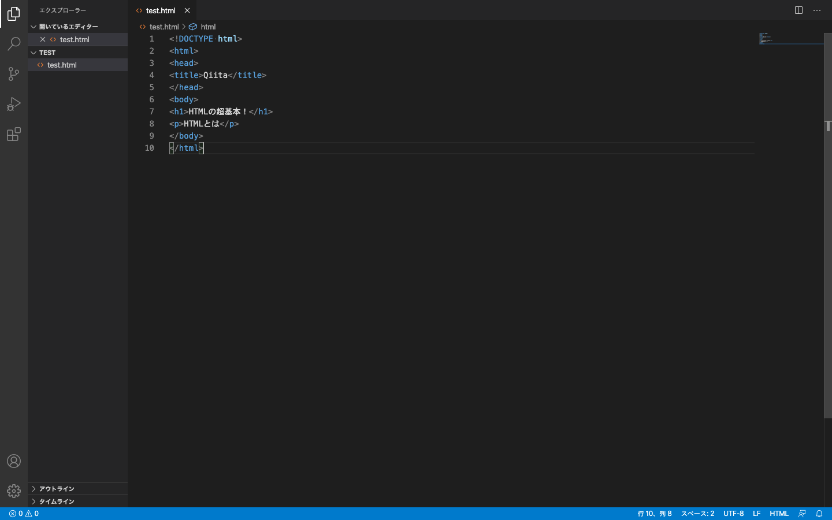The image size is (832, 520).
Task: Click line number 10 in gutter
Action: [150, 148]
